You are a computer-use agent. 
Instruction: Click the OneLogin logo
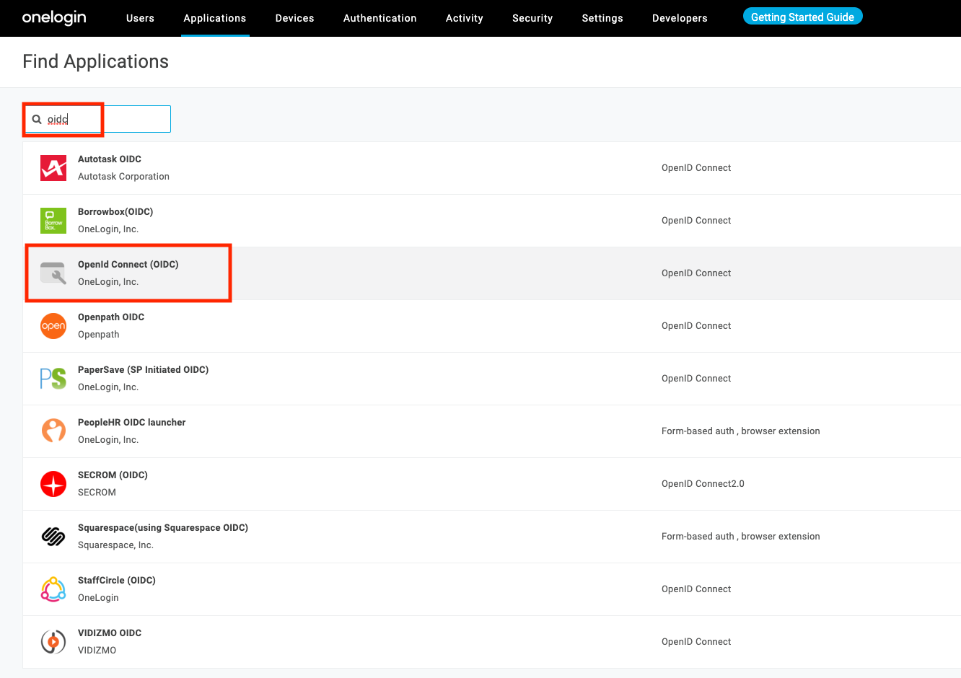pos(54,17)
